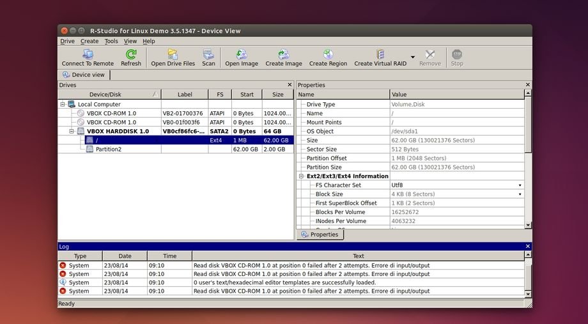588x324 pixels.
Task: Click the Connect To Remote toolbar icon
Action: point(88,55)
